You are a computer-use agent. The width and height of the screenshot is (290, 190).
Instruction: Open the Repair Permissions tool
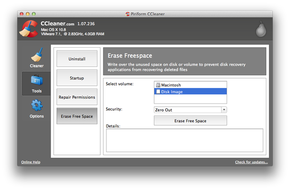[77, 97]
